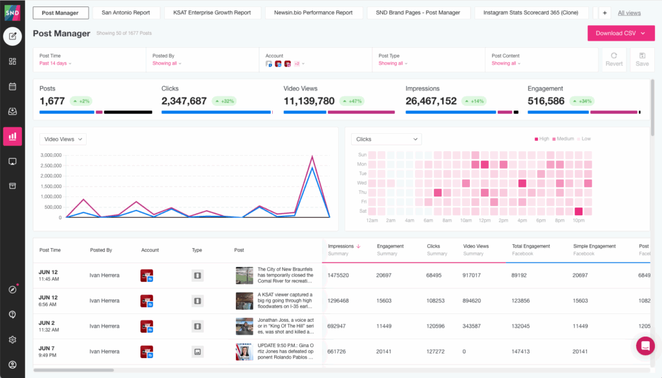Viewport: 662px width, 378px height.
Task: Click video type icon in 6:56 AM row
Action: 197,301
